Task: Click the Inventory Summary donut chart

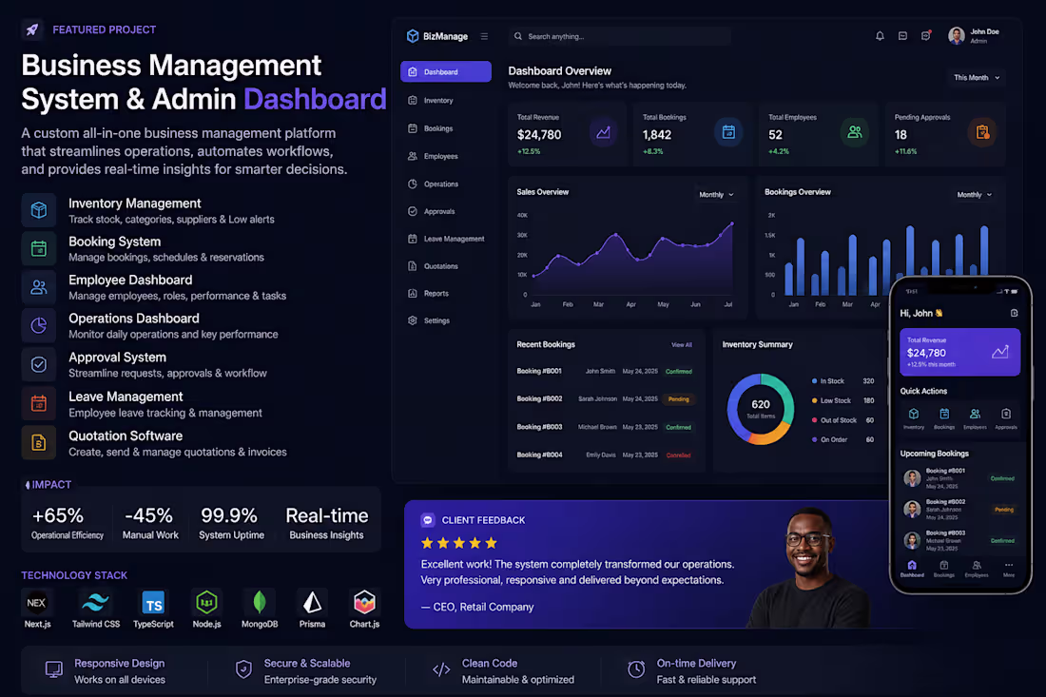Action: point(761,409)
